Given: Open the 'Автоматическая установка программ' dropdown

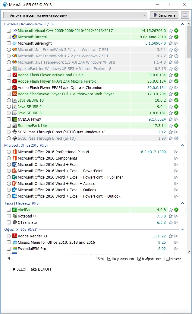Looking at the screenshot, I should click(x=75, y=15).
